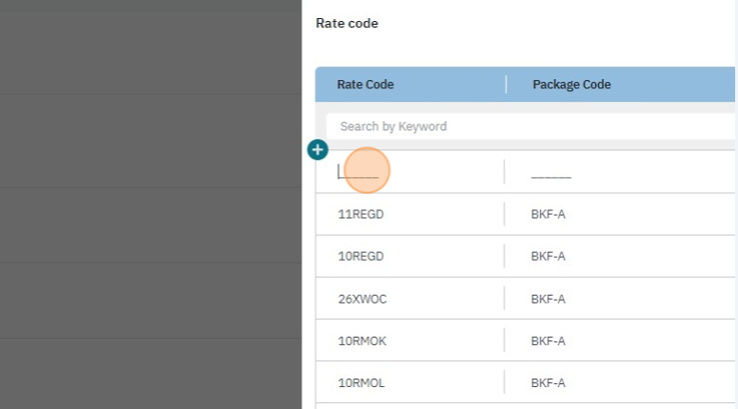
Task: Select the 10RMOL rate code row
Action: (362, 383)
